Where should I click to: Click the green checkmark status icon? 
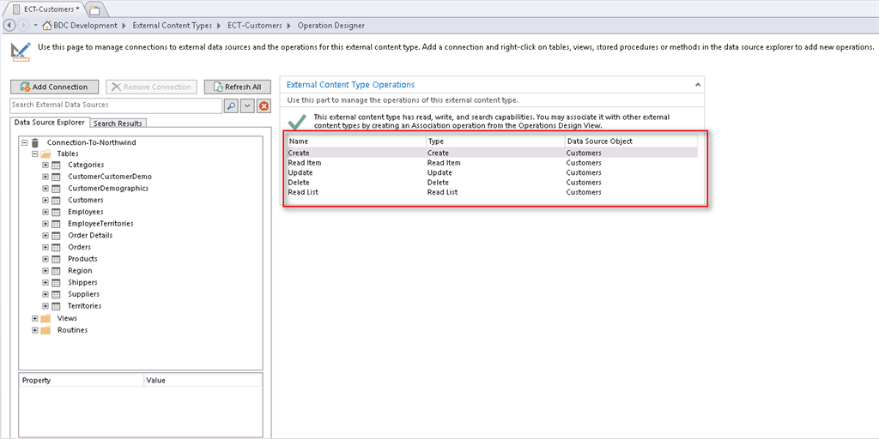point(296,122)
